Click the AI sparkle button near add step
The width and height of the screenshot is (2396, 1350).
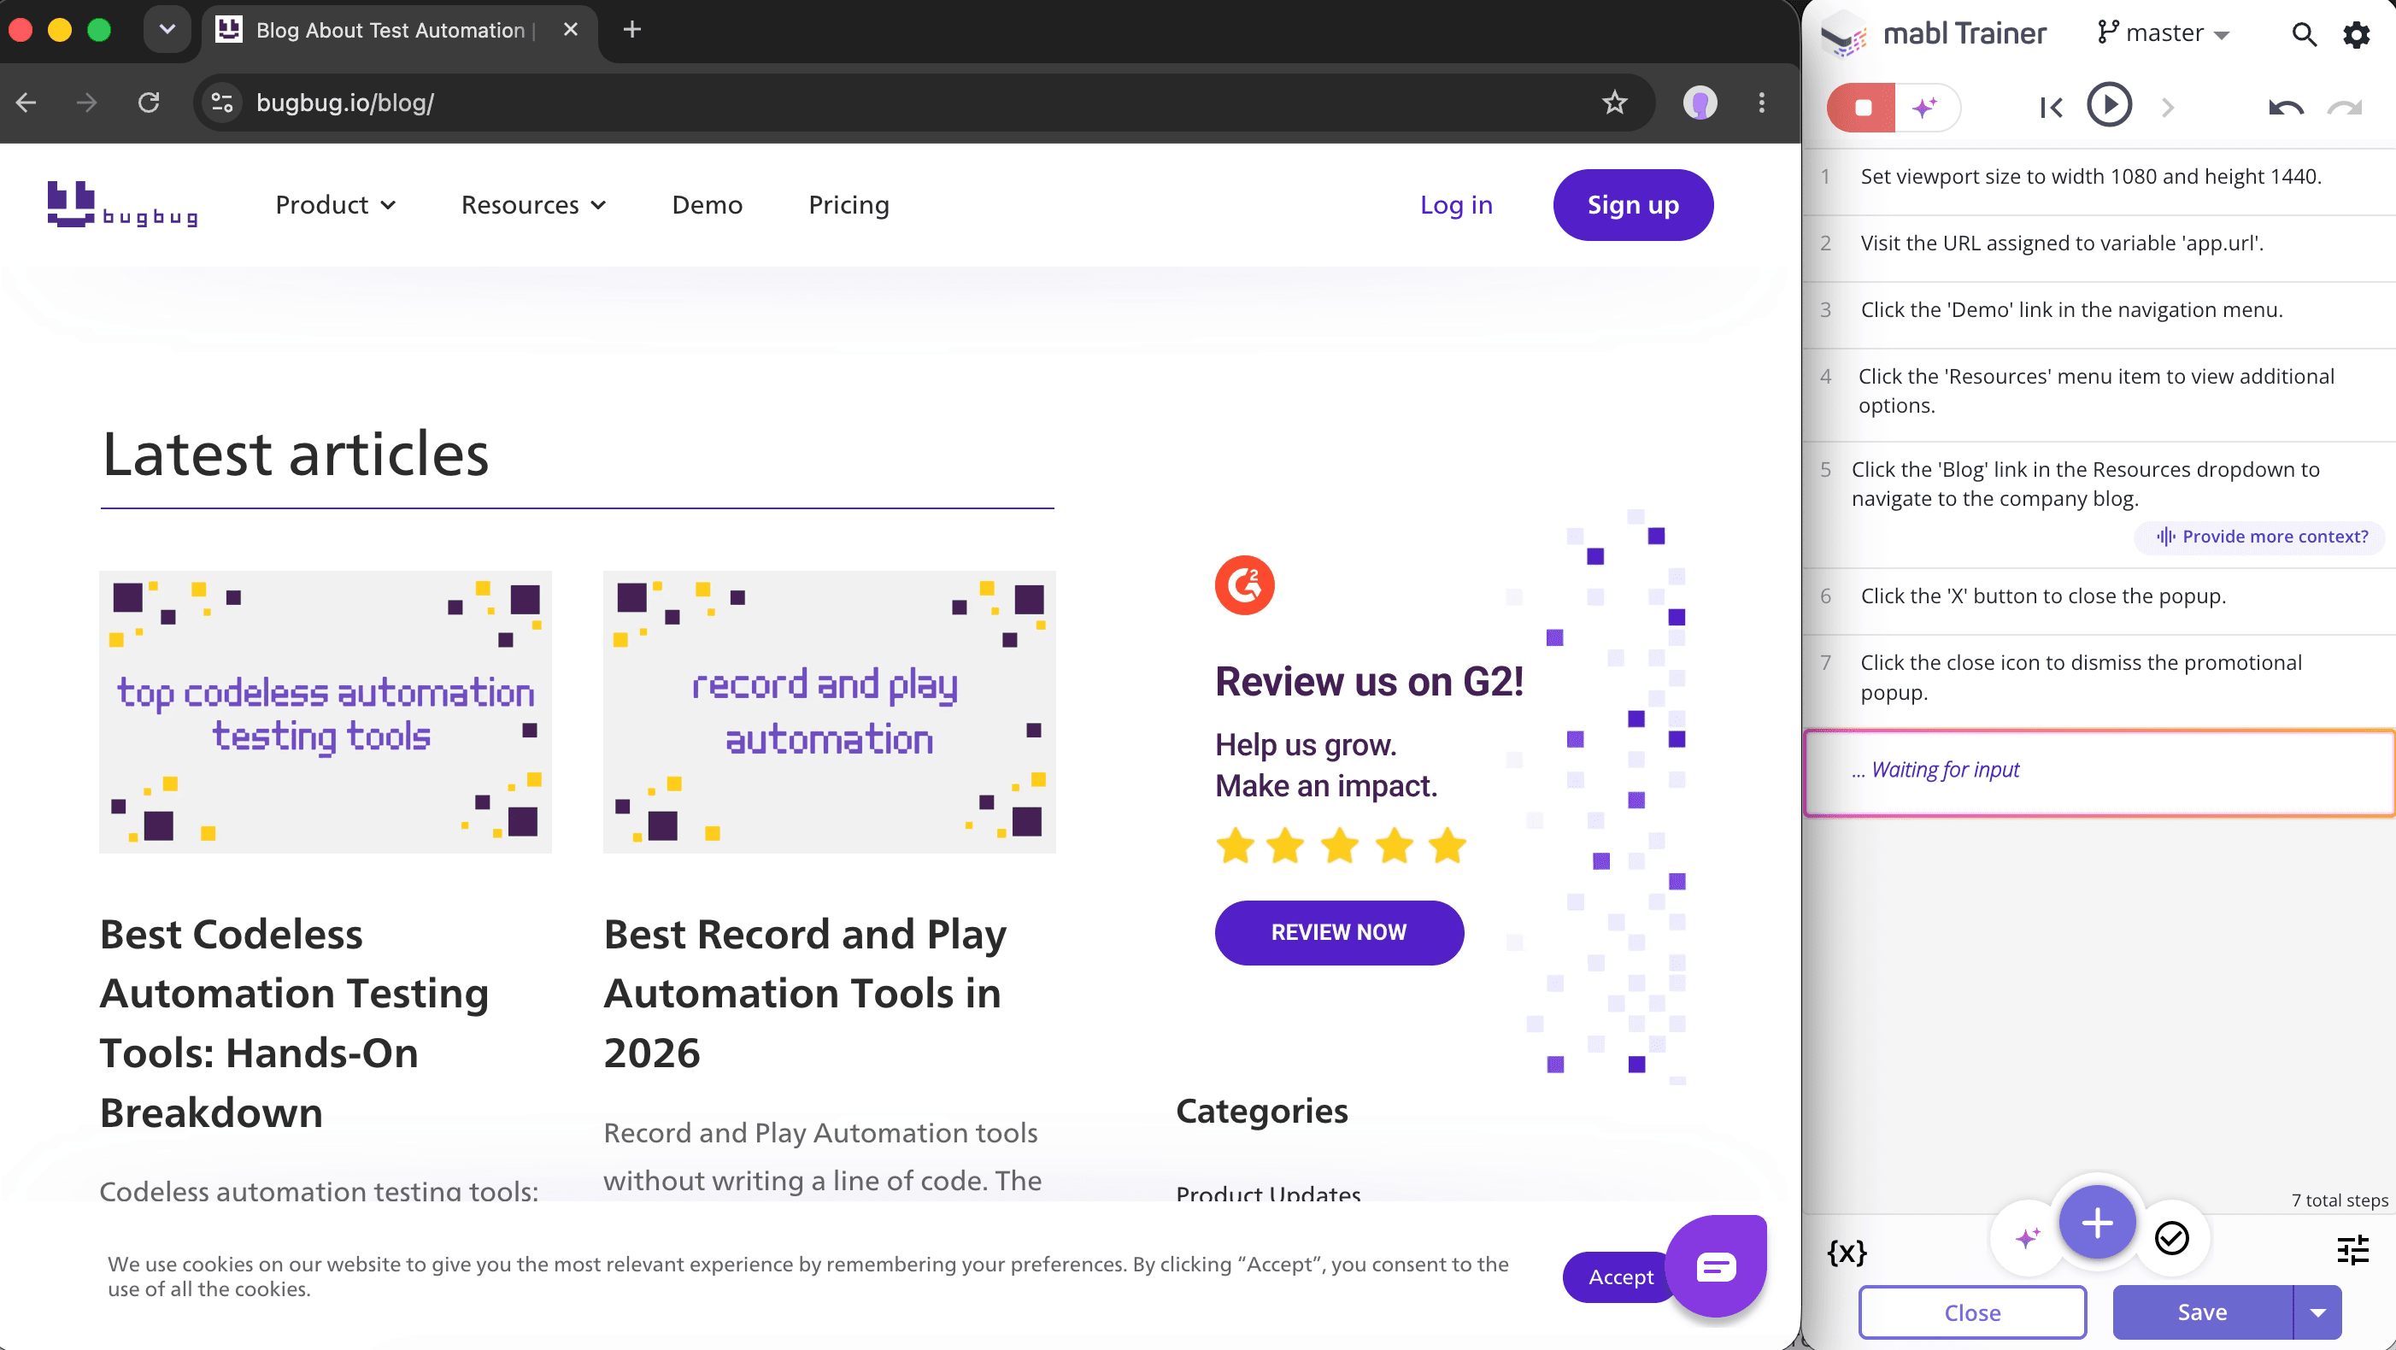pos(2028,1237)
